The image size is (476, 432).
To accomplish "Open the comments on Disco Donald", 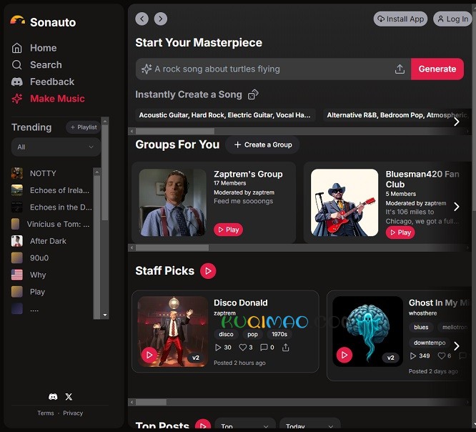I will coord(264,347).
